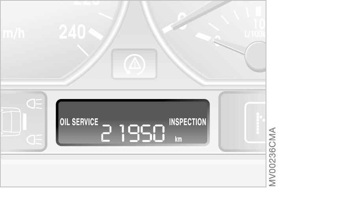The height and width of the screenshot is (213, 341).
Task: Click the vertical bar beside car outline
Action: 24,122
